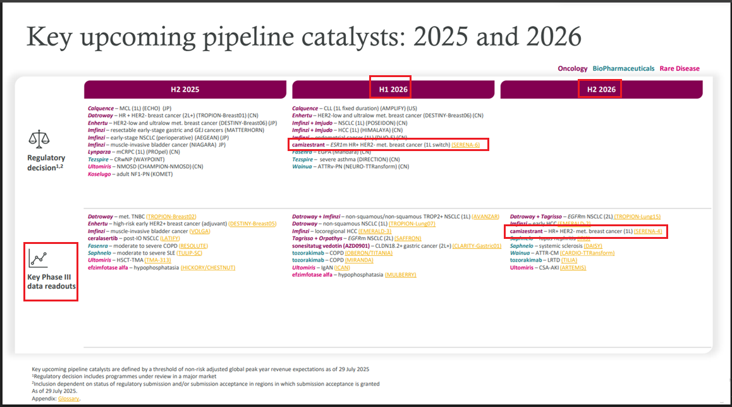Follow the TMA-313 link for Ultomiris
732x407 pixels.
(157, 260)
